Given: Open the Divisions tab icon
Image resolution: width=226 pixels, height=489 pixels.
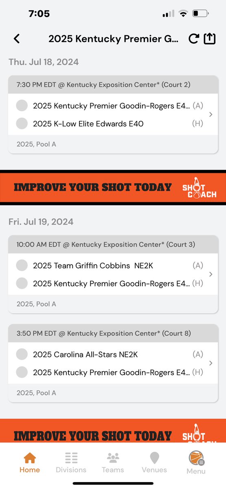Looking at the screenshot, I should point(71,458).
